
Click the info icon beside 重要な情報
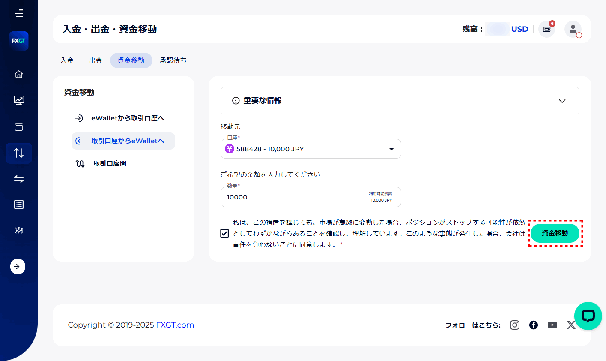point(236,101)
